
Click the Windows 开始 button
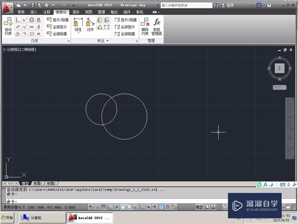[7, 217]
